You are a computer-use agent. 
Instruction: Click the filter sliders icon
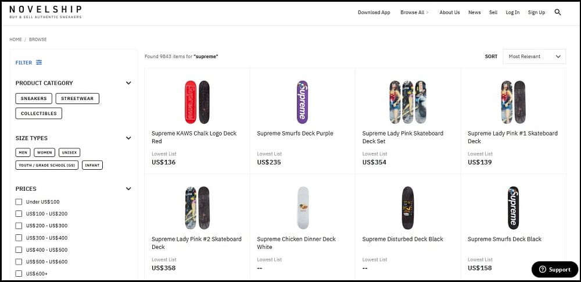(39, 62)
